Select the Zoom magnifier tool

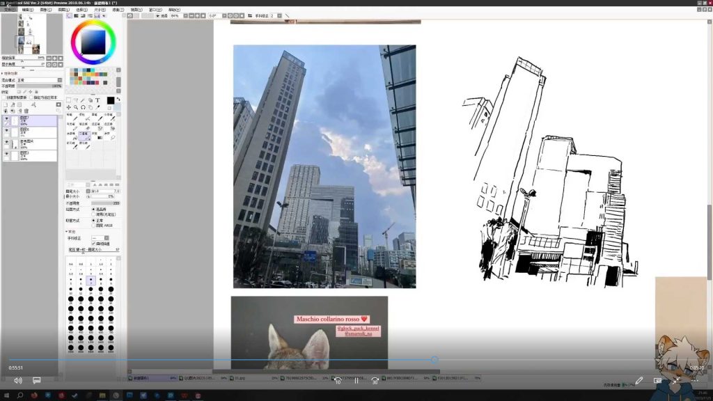point(76,107)
